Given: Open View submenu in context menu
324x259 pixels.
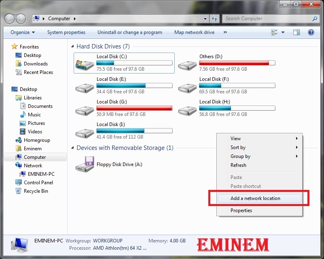Looking at the screenshot, I should (260, 139).
